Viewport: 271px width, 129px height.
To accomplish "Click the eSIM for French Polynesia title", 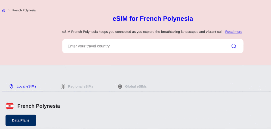I will tap(153, 19).
